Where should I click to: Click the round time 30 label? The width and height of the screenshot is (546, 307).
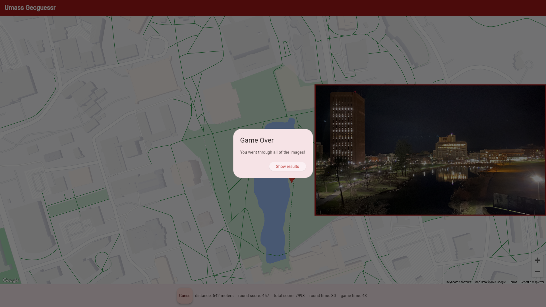(x=322, y=296)
